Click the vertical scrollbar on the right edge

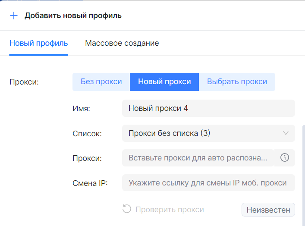pos(303,173)
